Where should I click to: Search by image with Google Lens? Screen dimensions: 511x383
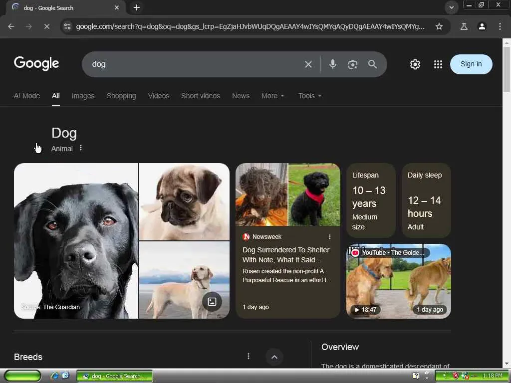(352, 64)
